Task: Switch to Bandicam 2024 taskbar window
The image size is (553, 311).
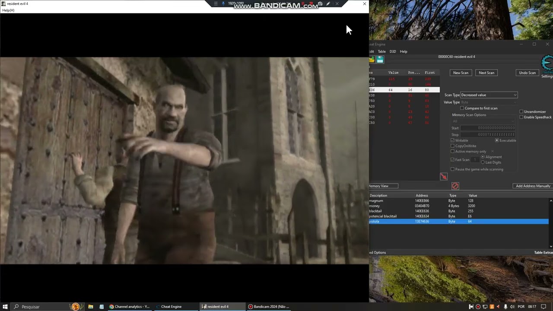Action: [x=268, y=307]
